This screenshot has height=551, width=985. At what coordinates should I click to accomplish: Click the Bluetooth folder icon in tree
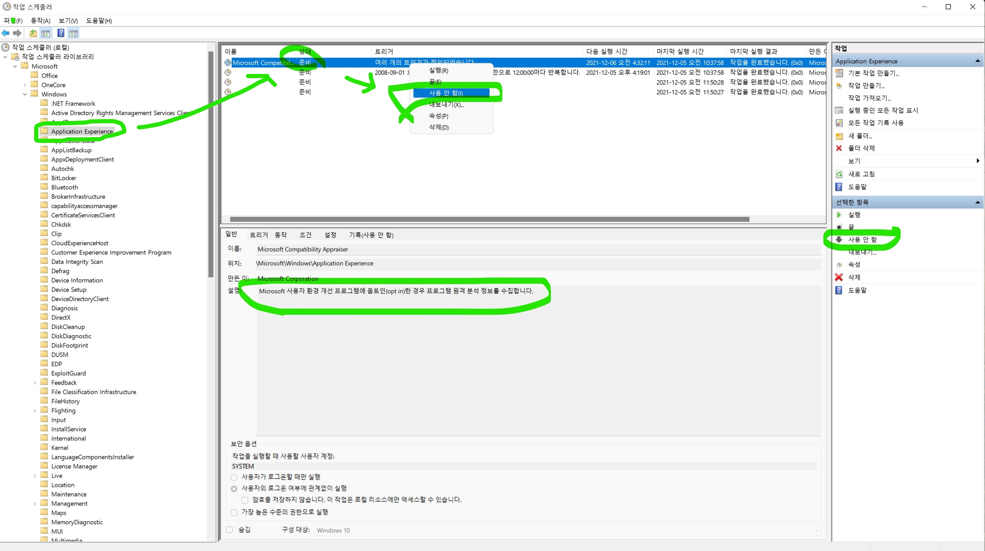[x=44, y=187]
